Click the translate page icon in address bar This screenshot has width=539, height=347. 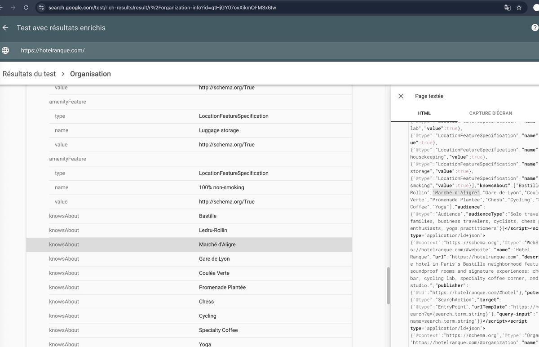point(507,8)
